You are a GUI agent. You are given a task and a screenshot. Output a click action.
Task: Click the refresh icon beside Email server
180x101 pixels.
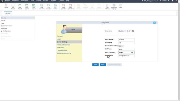(x=127, y=31)
